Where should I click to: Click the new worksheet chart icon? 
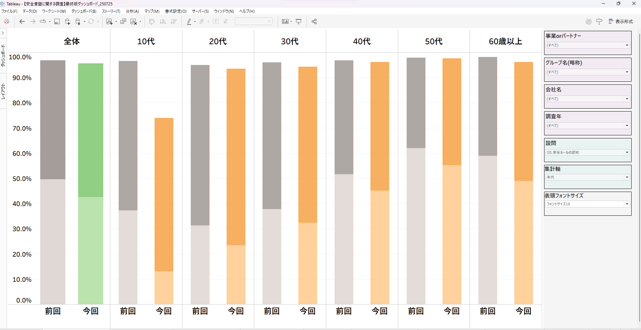point(109,21)
